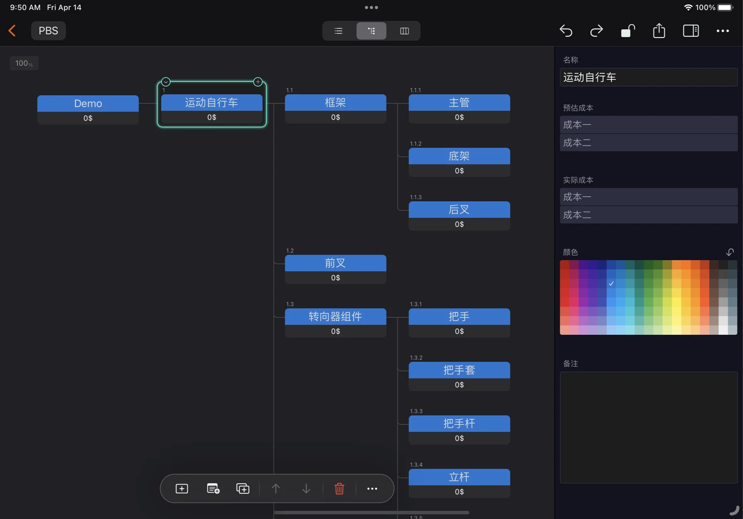Screen dimensions: 743x519
Task: Switch to the list view tab
Action: tap(339, 31)
